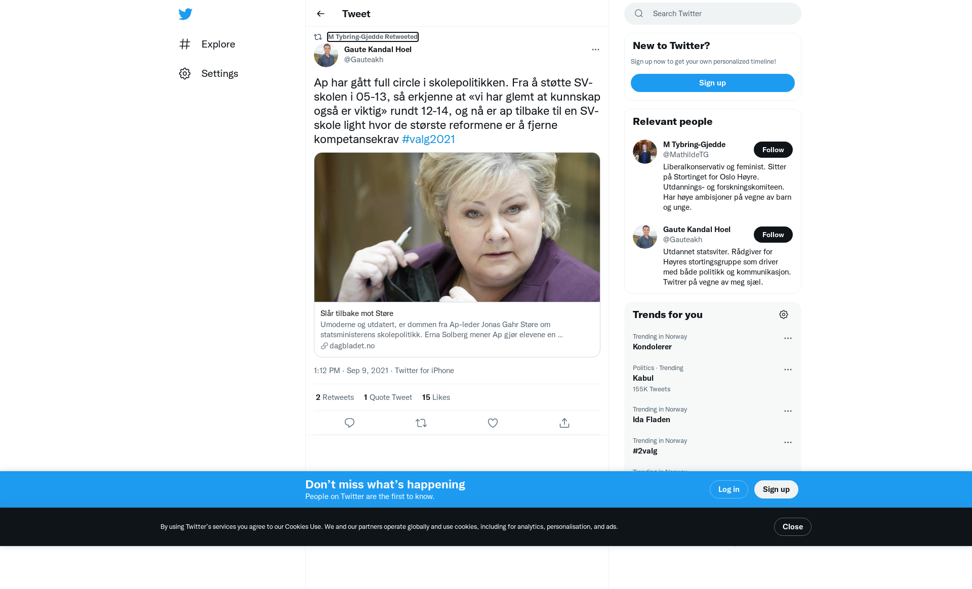Click Log in on the bottom banner
Viewport: 972px width, 589px height.
click(x=728, y=489)
